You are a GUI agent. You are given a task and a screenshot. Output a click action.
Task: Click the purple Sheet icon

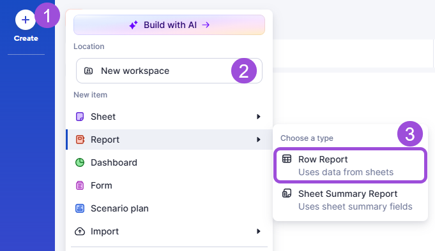pos(80,117)
